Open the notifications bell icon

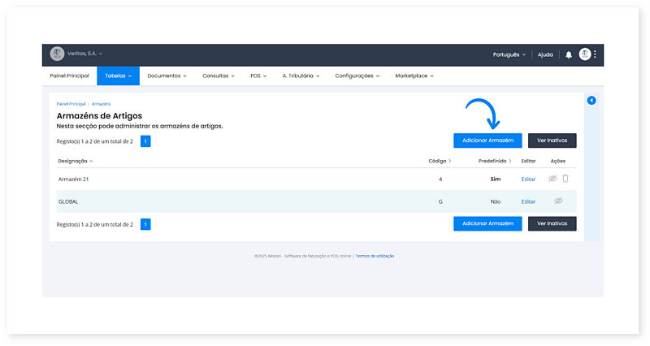pyautogui.click(x=569, y=54)
